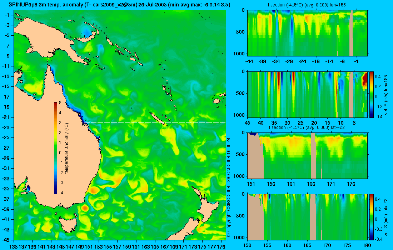Viewport: 393px width, 250px height.
Task: Click the x-axis label -45 on velocity E section
Action: pyautogui.click(x=247, y=123)
